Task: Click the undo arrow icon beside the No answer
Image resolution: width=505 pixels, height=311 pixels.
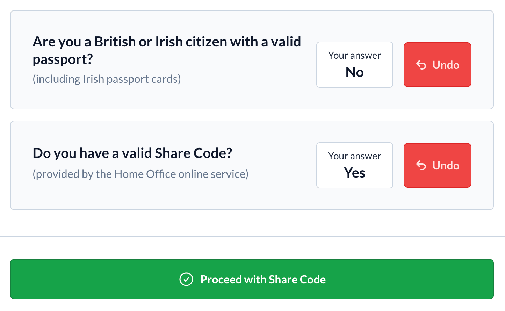Action: pyautogui.click(x=421, y=65)
